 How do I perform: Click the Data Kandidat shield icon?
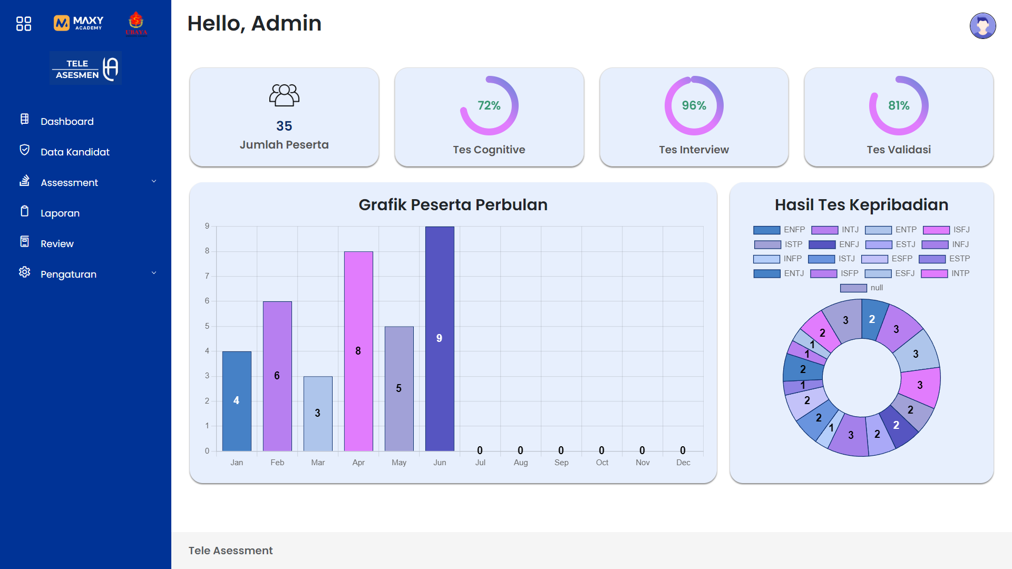24,150
